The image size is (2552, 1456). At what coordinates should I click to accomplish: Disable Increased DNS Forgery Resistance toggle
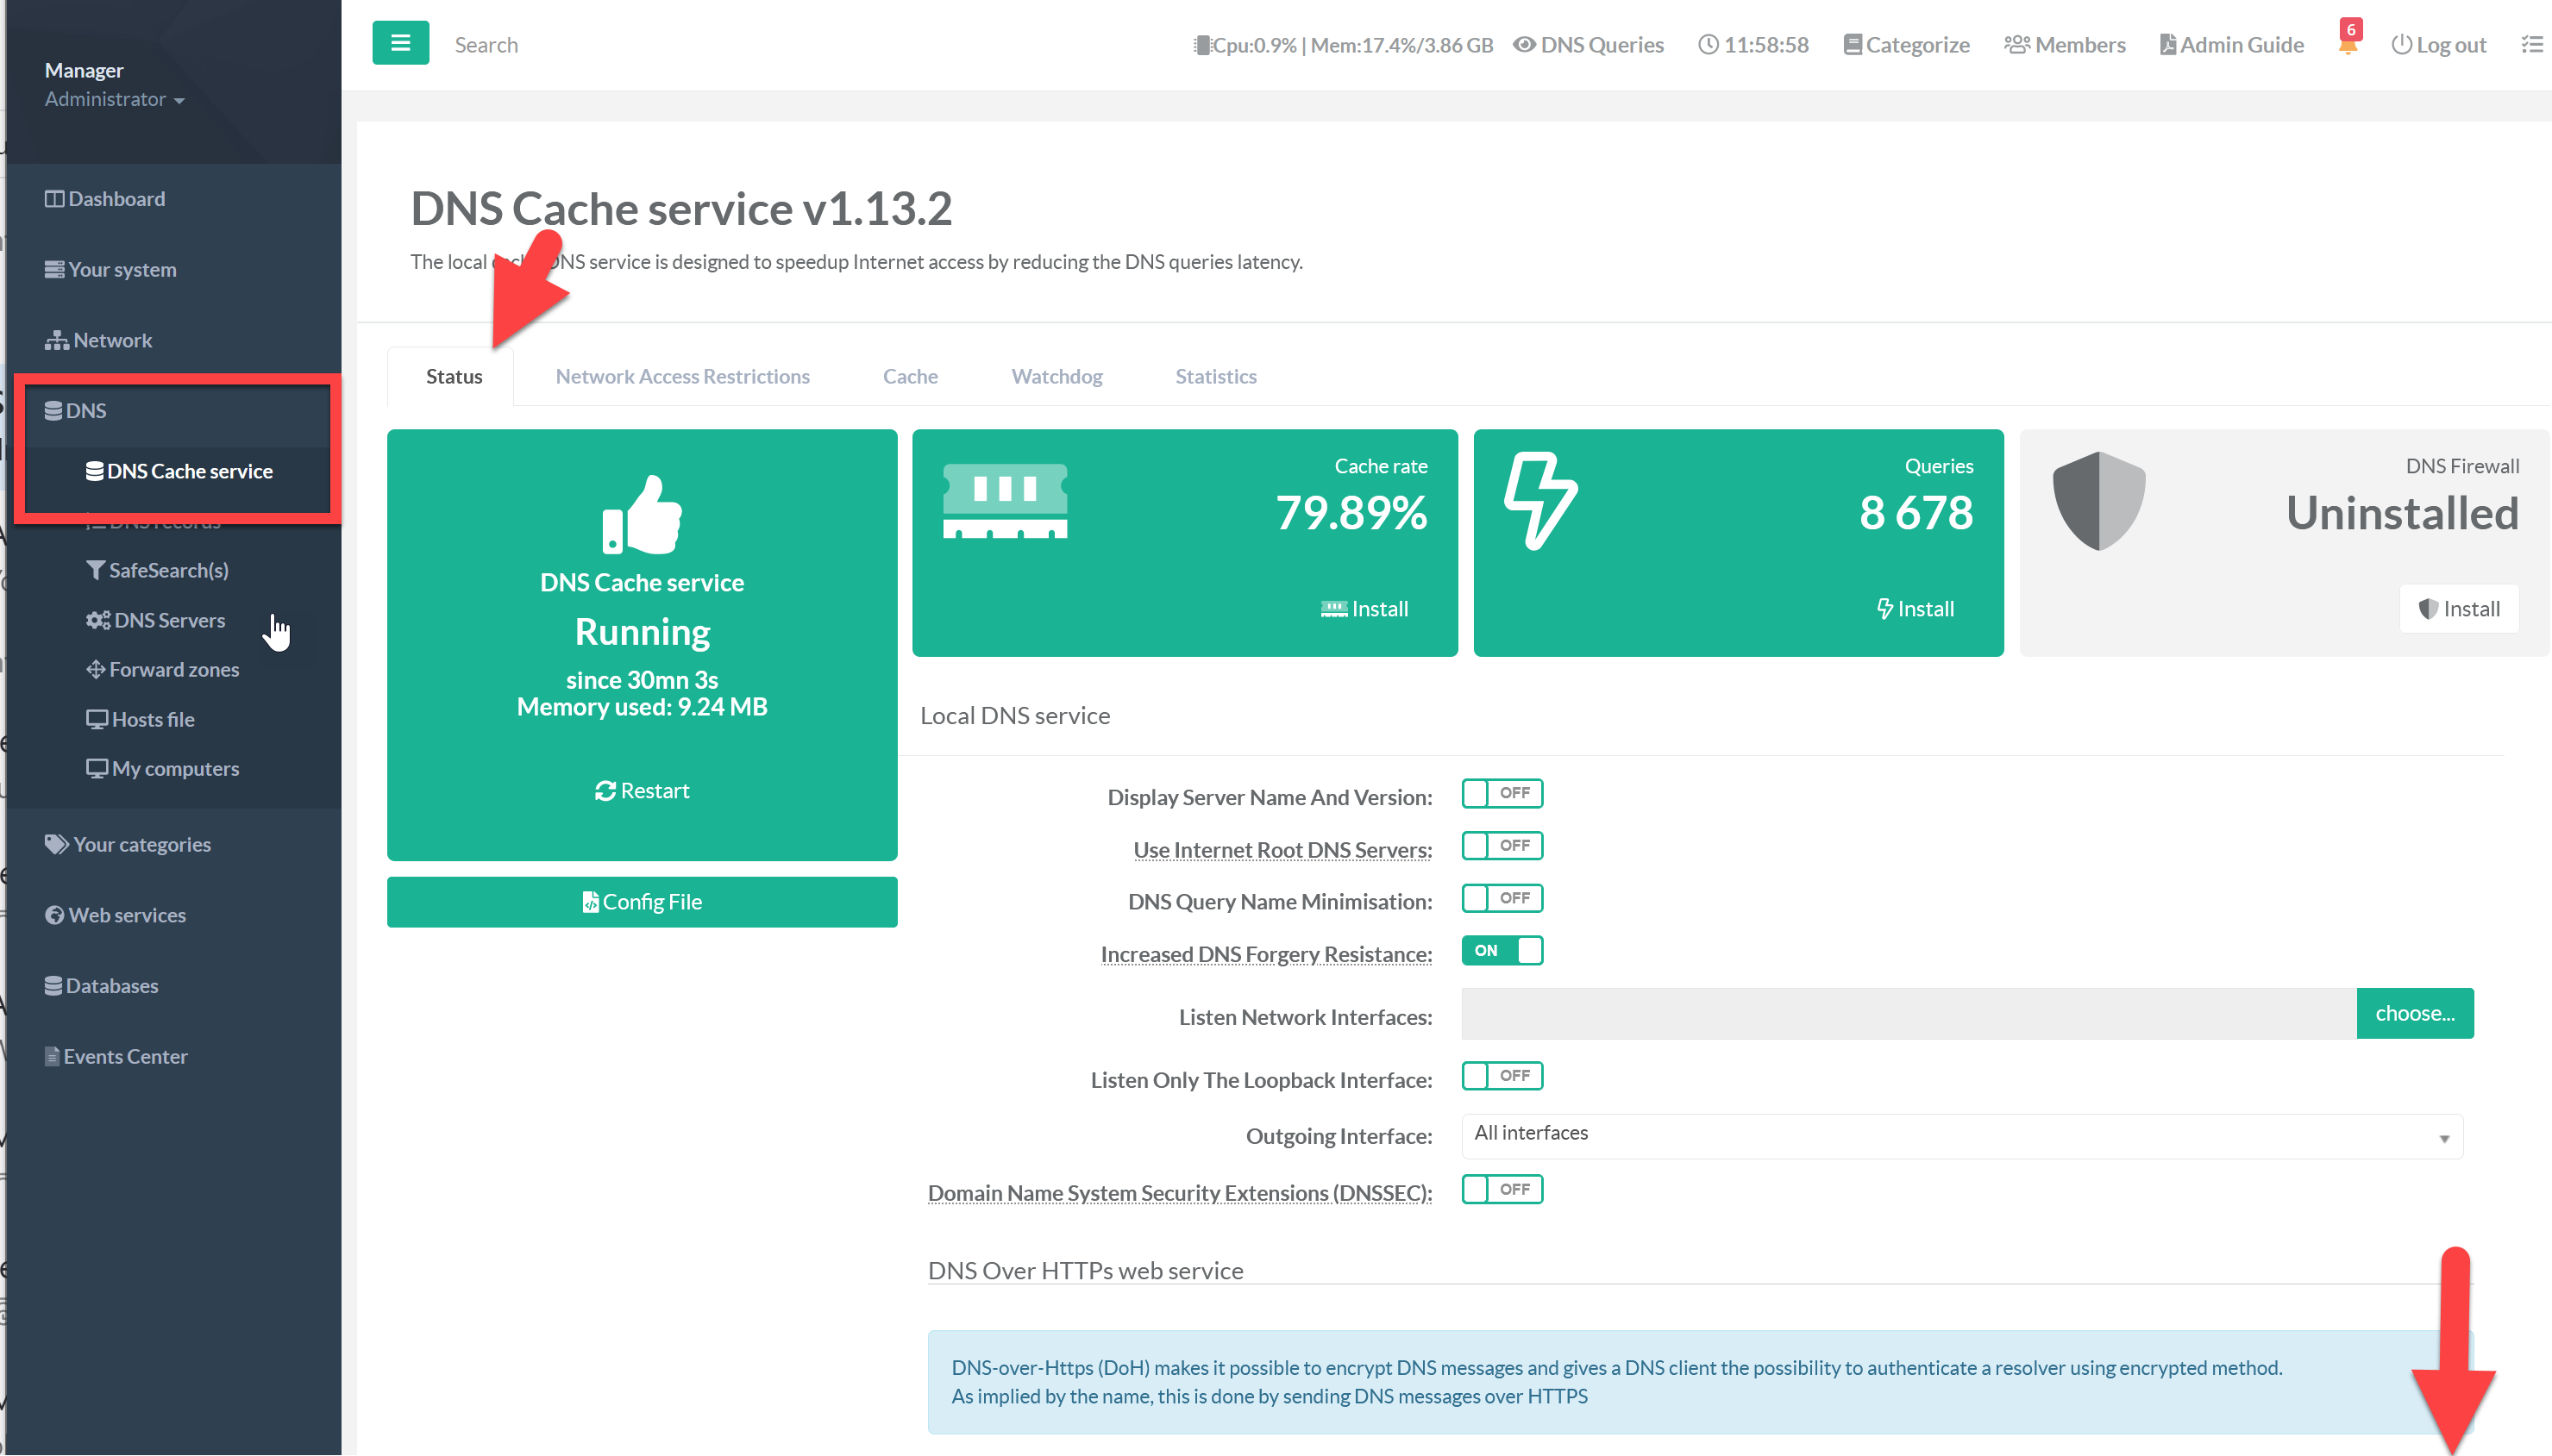point(1501,950)
